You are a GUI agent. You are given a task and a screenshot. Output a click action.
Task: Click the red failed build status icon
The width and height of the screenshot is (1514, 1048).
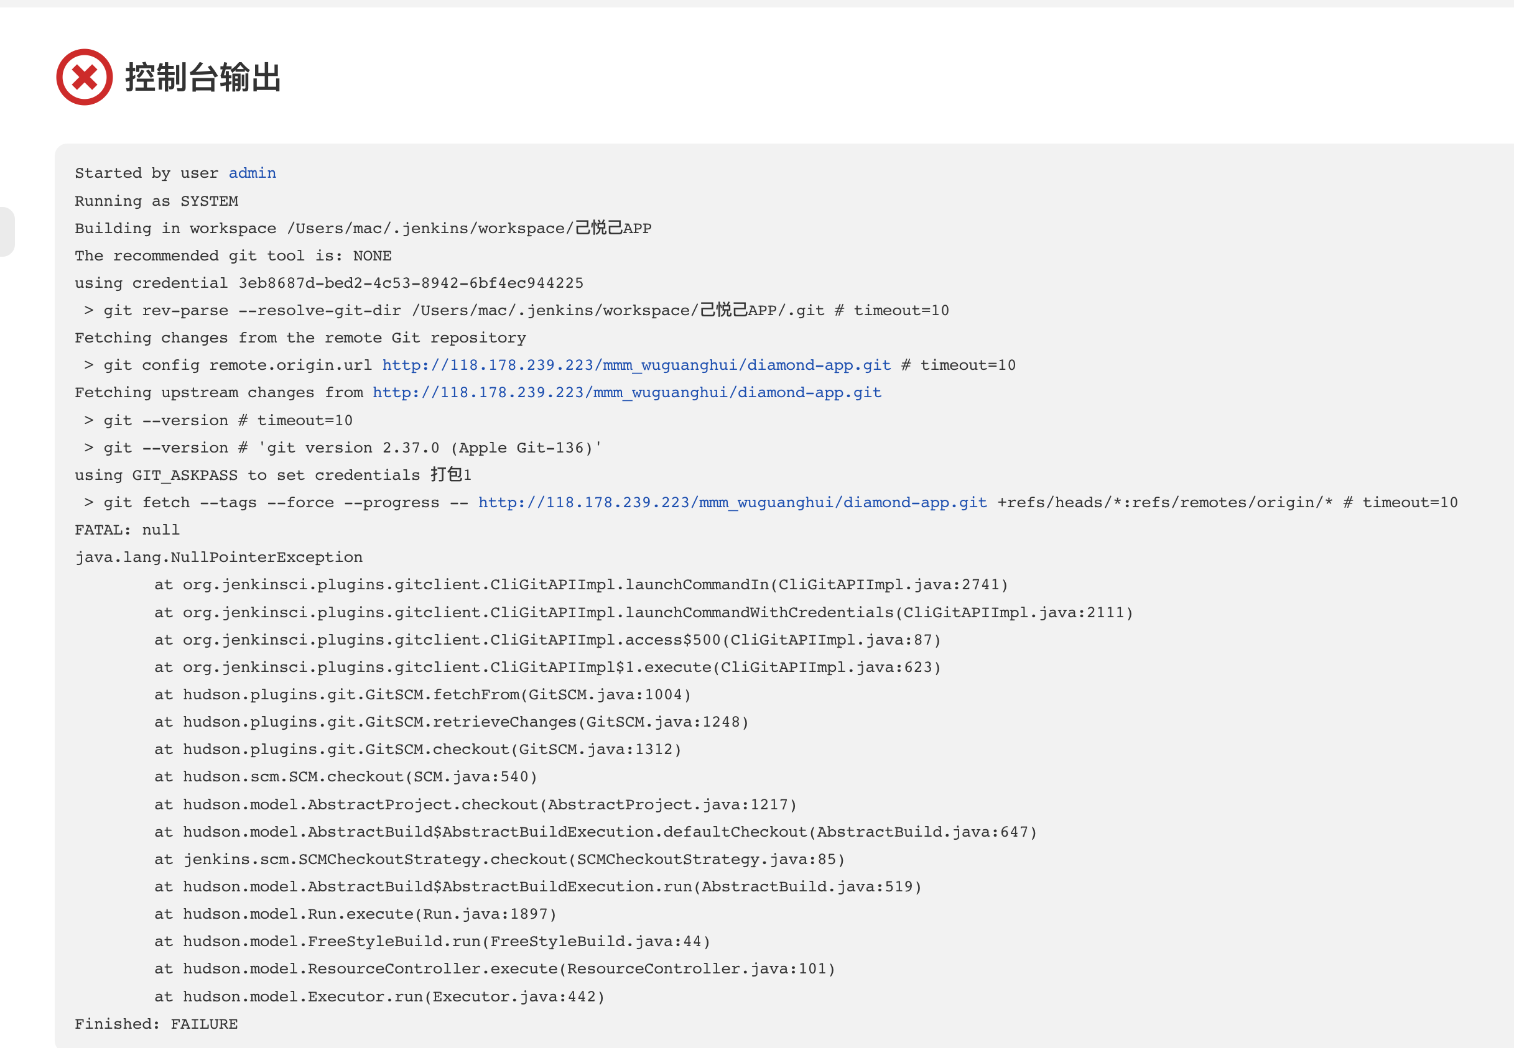coord(84,77)
